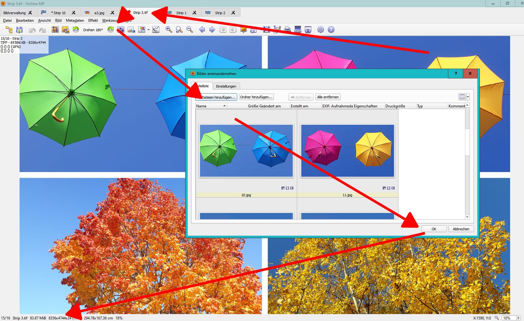Open help via the question mark icon
This screenshot has width=524, height=321.
[x=331, y=30]
